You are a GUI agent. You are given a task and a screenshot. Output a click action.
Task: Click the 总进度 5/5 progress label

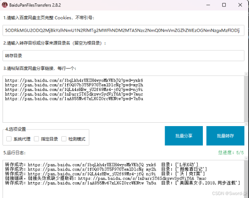231,153
